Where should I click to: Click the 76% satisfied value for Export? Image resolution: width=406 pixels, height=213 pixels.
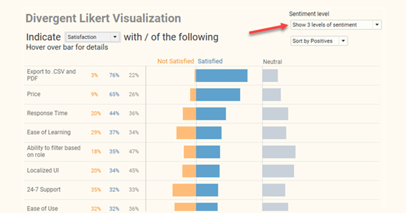[x=114, y=75]
